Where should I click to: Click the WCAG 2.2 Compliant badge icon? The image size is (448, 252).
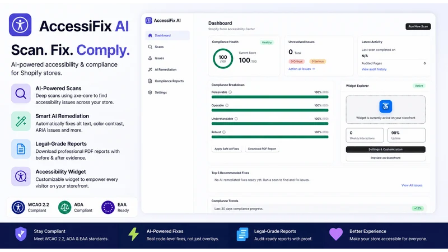[18, 207]
